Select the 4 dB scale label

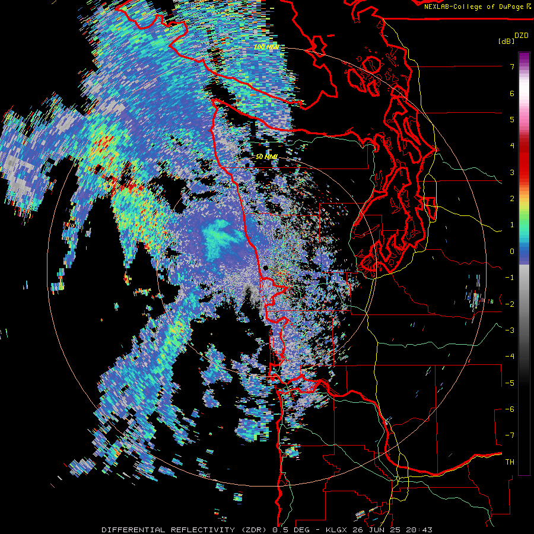click(x=512, y=146)
